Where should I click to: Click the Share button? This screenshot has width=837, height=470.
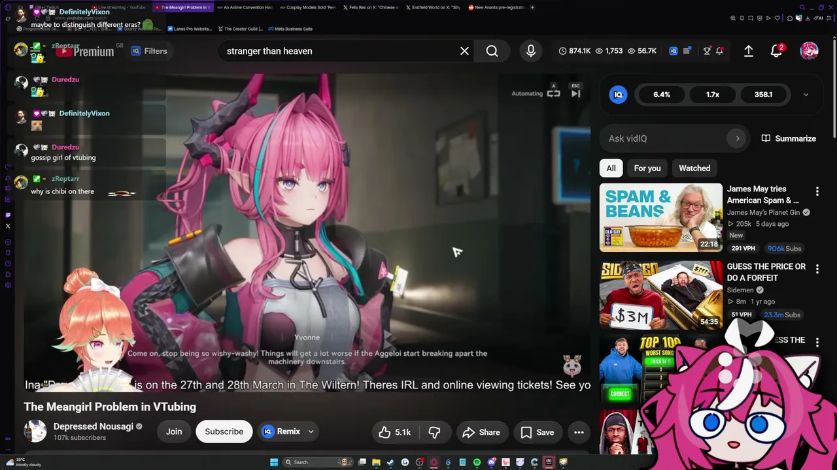(x=481, y=432)
